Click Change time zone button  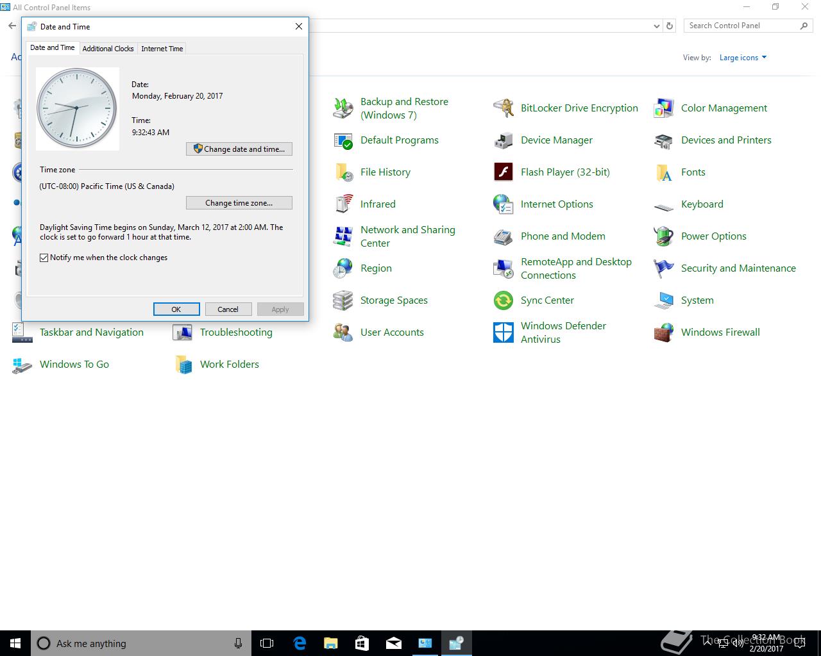click(x=239, y=203)
